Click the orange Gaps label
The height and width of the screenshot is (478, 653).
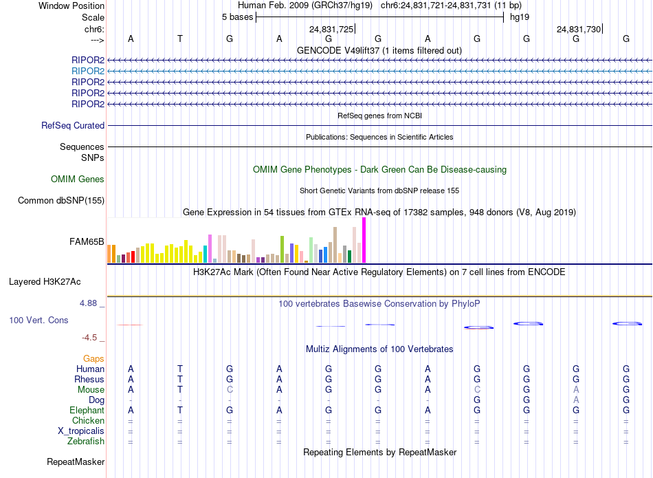(x=93, y=358)
